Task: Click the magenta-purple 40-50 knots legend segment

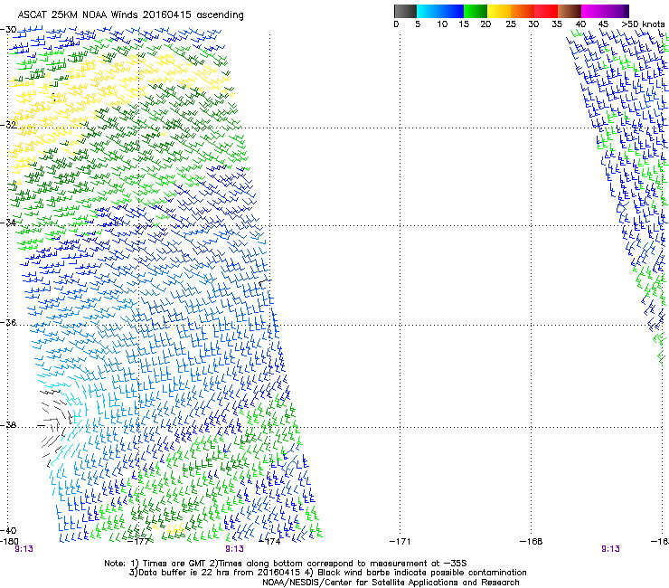Action: 605,11
